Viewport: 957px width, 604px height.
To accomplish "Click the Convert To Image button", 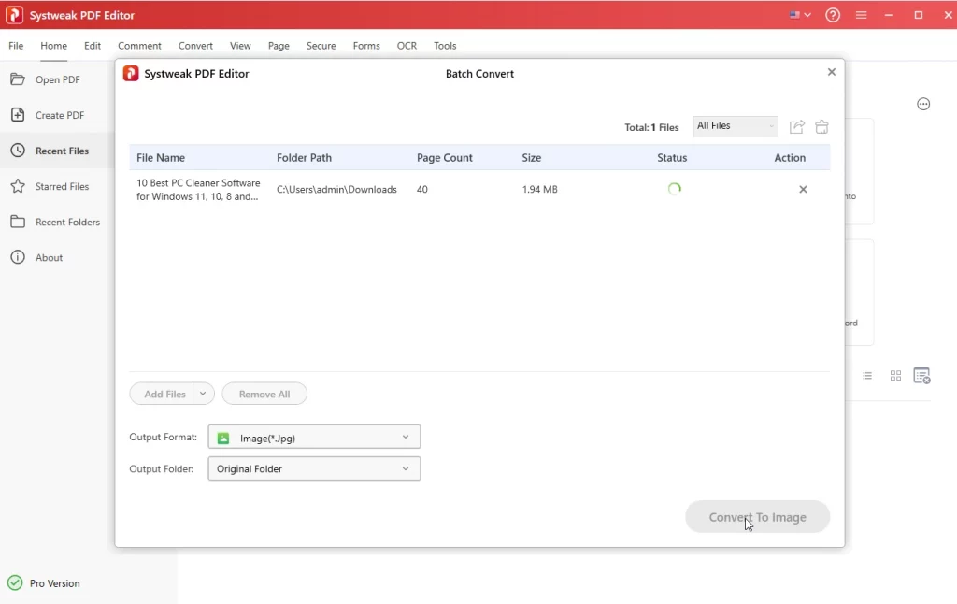I will [x=757, y=517].
